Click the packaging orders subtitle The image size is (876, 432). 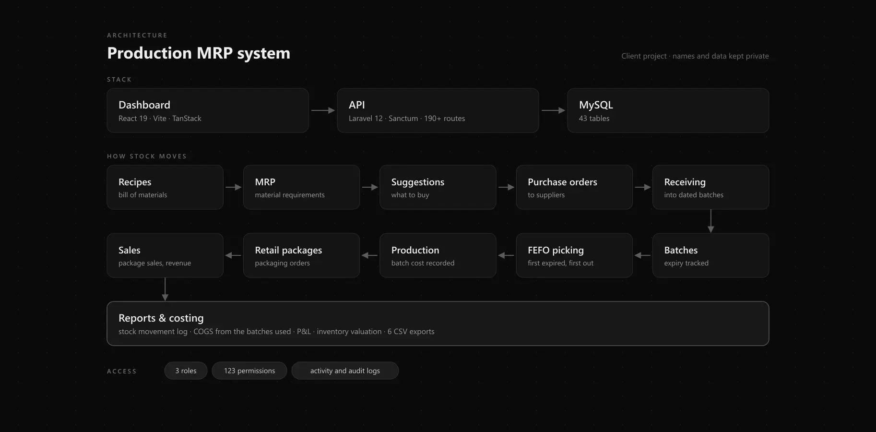[283, 263]
